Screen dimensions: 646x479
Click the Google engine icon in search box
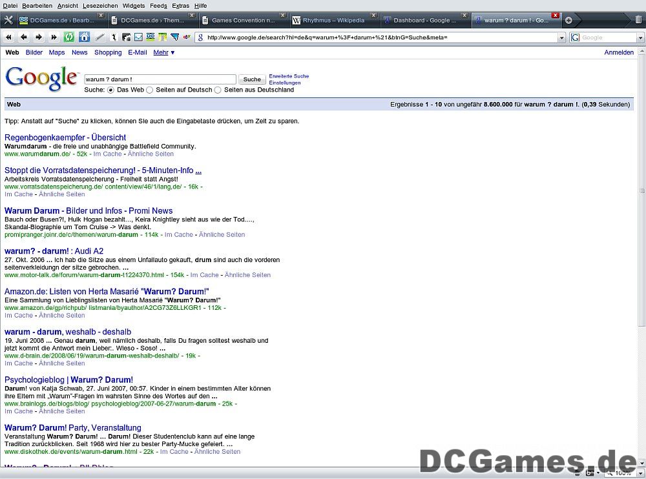click(x=575, y=37)
